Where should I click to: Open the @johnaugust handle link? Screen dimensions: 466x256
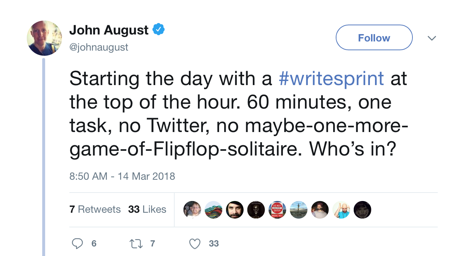tap(99, 47)
